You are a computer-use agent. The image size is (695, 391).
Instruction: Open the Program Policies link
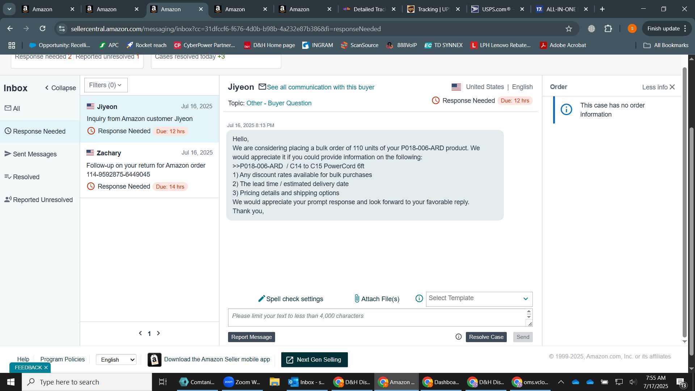pos(63,359)
